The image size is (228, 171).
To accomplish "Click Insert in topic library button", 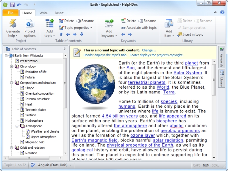I will (191, 34).
